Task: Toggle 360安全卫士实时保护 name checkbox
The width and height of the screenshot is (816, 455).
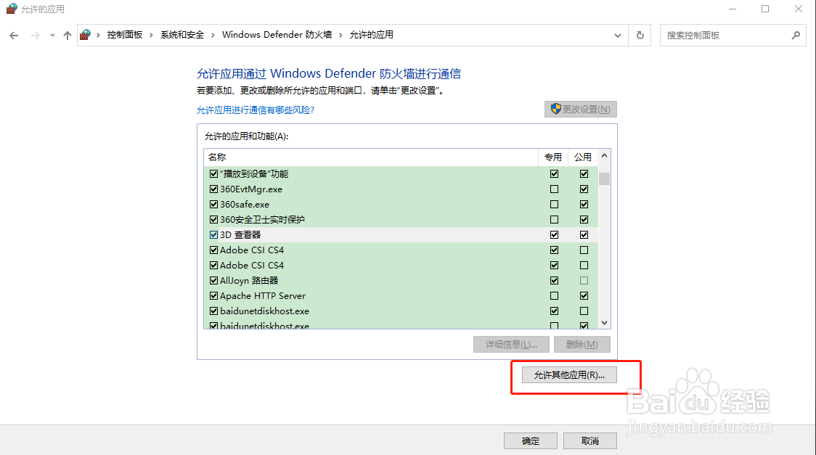Action: 214,219
